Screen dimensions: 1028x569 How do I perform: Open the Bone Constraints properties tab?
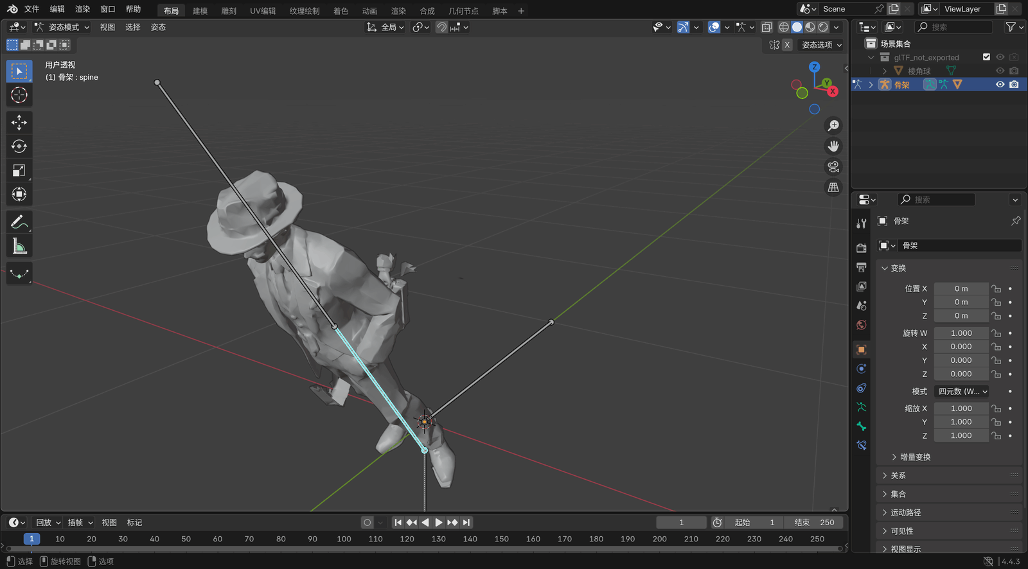(862, 446)
